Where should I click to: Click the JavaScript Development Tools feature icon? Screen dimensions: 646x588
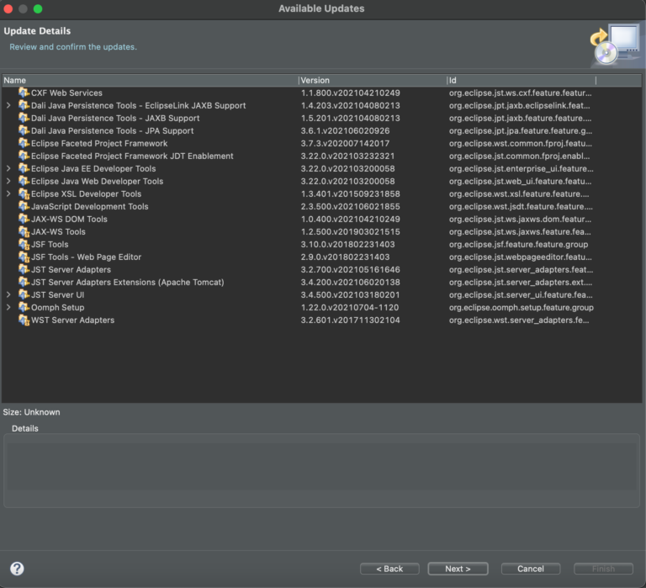tap(24, 206)
